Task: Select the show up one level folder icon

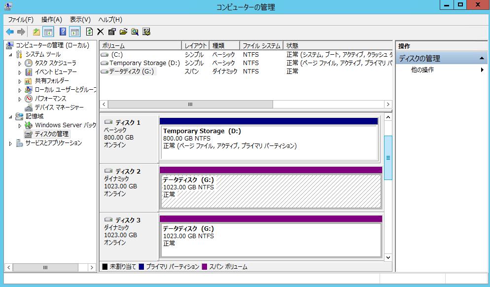Action: [37, 32]
